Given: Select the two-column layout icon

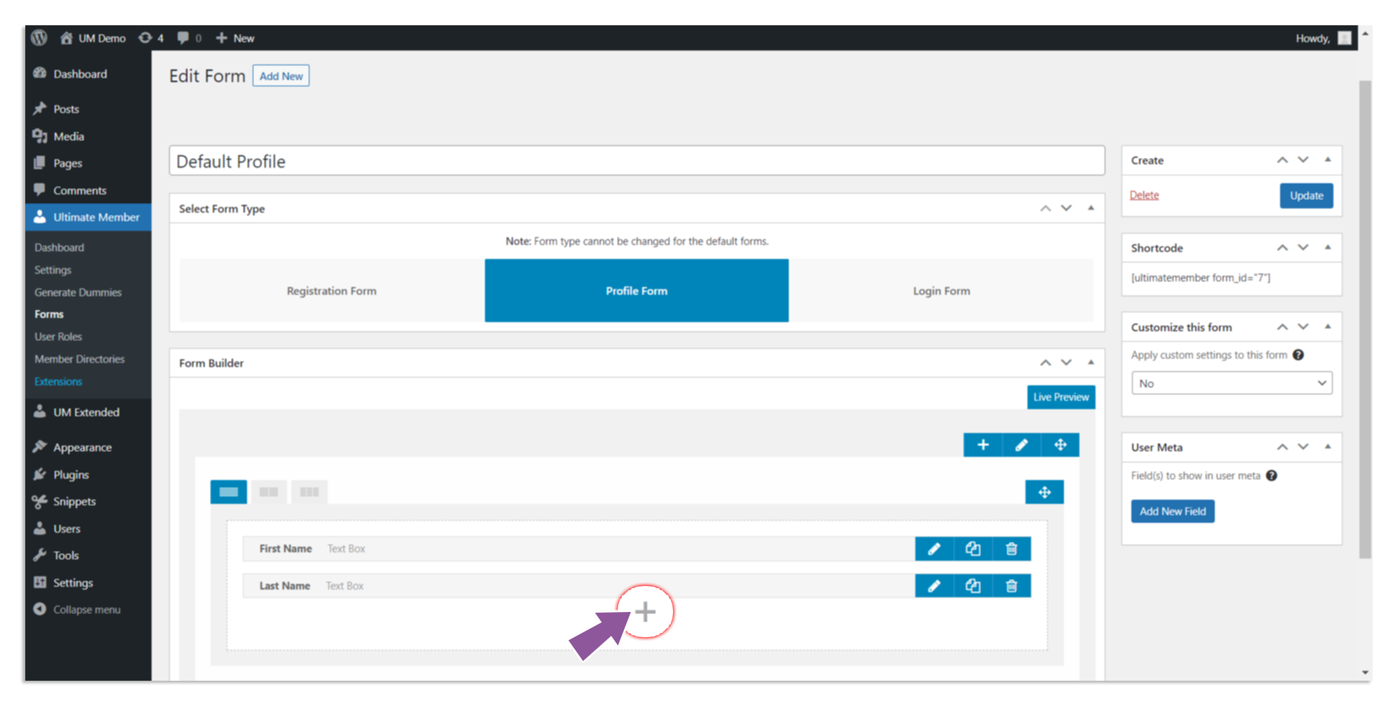Looking at the screenshot, I should (269, 492).
